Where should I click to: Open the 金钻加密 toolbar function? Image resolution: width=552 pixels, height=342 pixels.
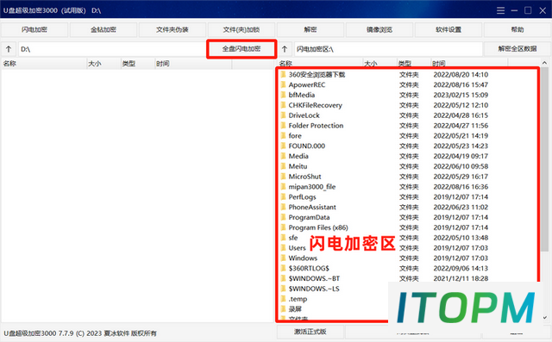point(103,29)
